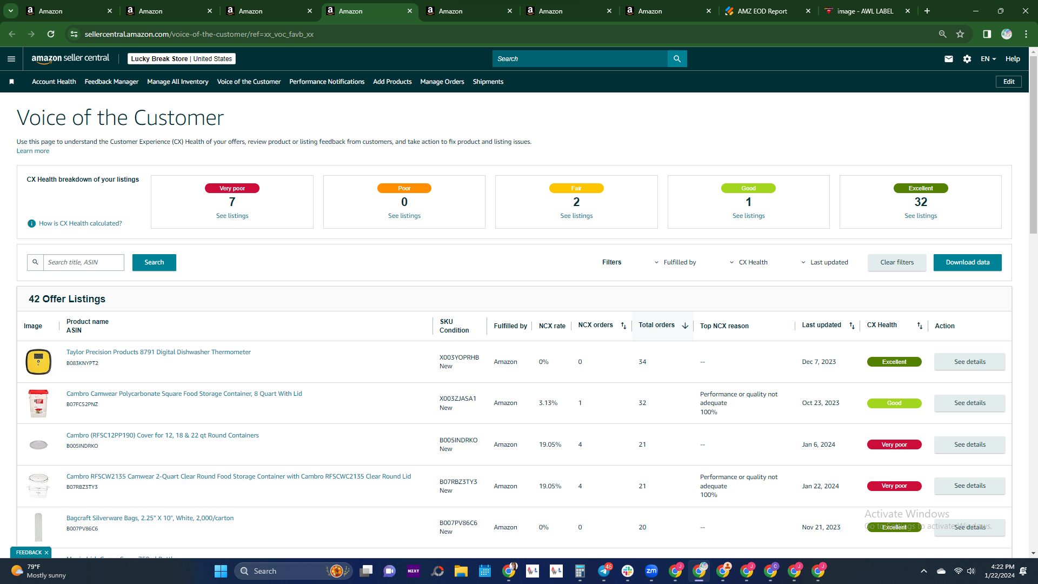
Task: Open the messages envelope icon
Action: click(x=949, y=59)
